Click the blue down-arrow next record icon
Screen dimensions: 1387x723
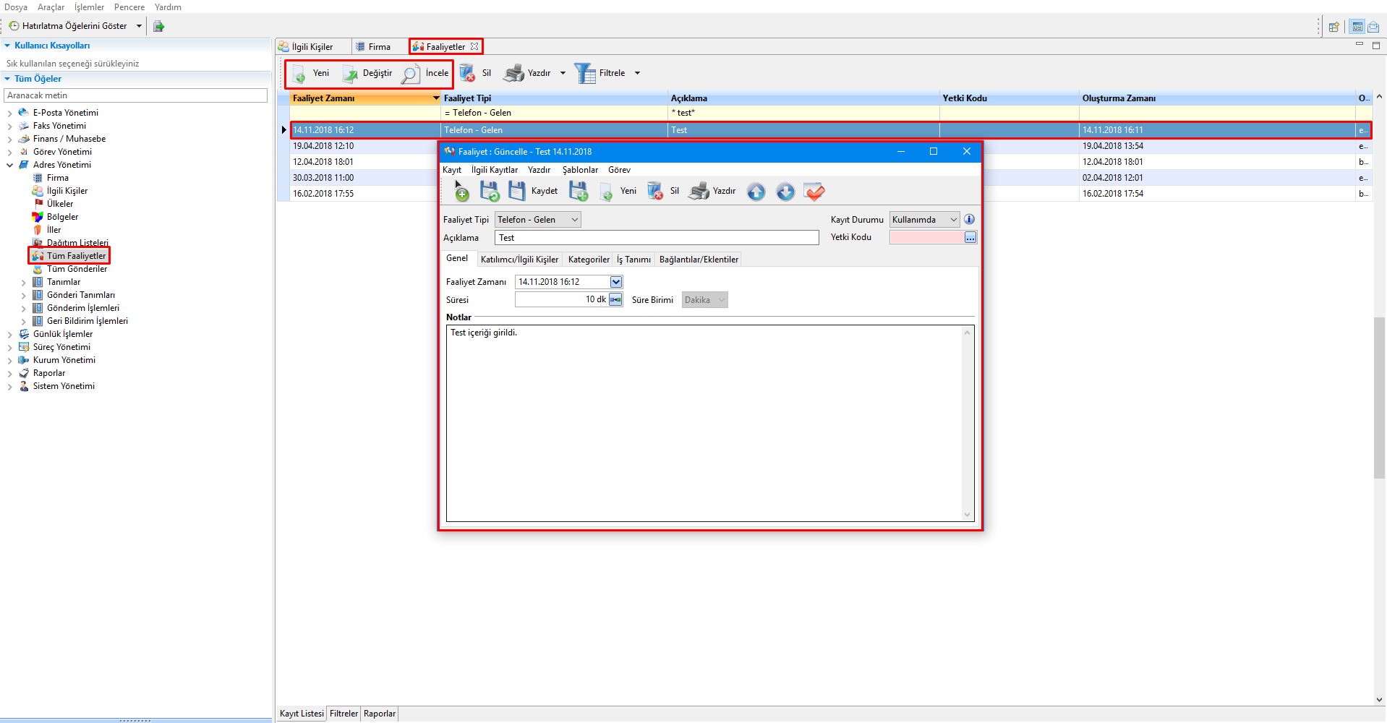[785, 192]
